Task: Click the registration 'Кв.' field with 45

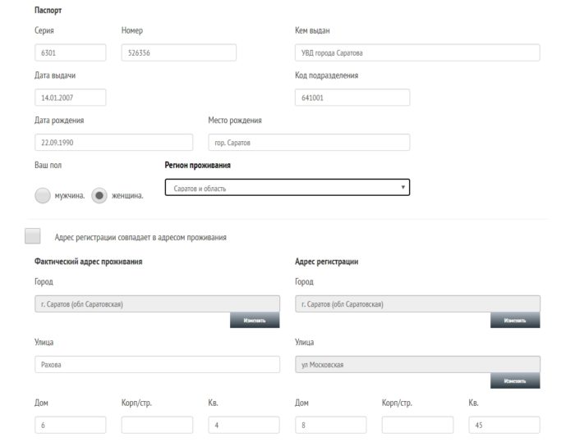Action: [504, 425]
